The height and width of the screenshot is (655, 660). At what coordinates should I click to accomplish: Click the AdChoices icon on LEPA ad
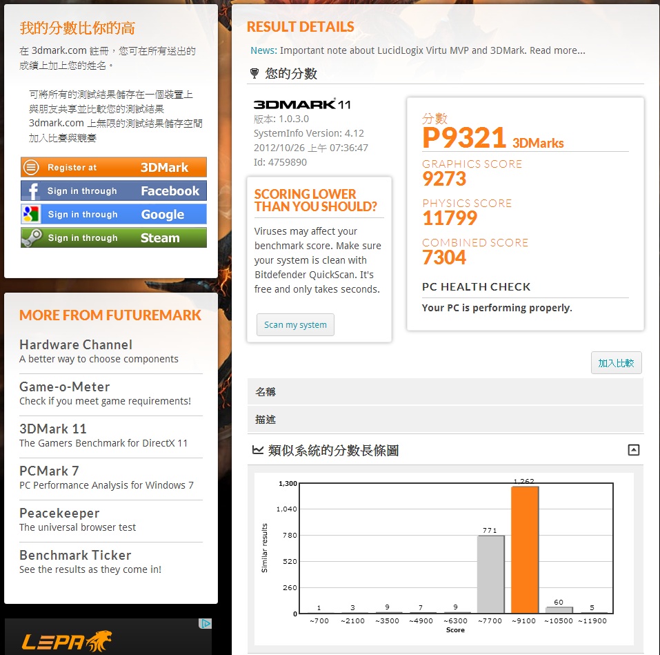coord(206,623)
